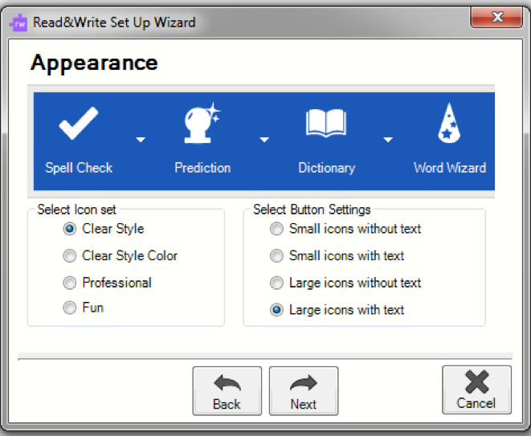Image resolution: width=531 pixels, height=436 pixels.
Task: Click the Select Button Settings group label
Action: coord(312,210)
